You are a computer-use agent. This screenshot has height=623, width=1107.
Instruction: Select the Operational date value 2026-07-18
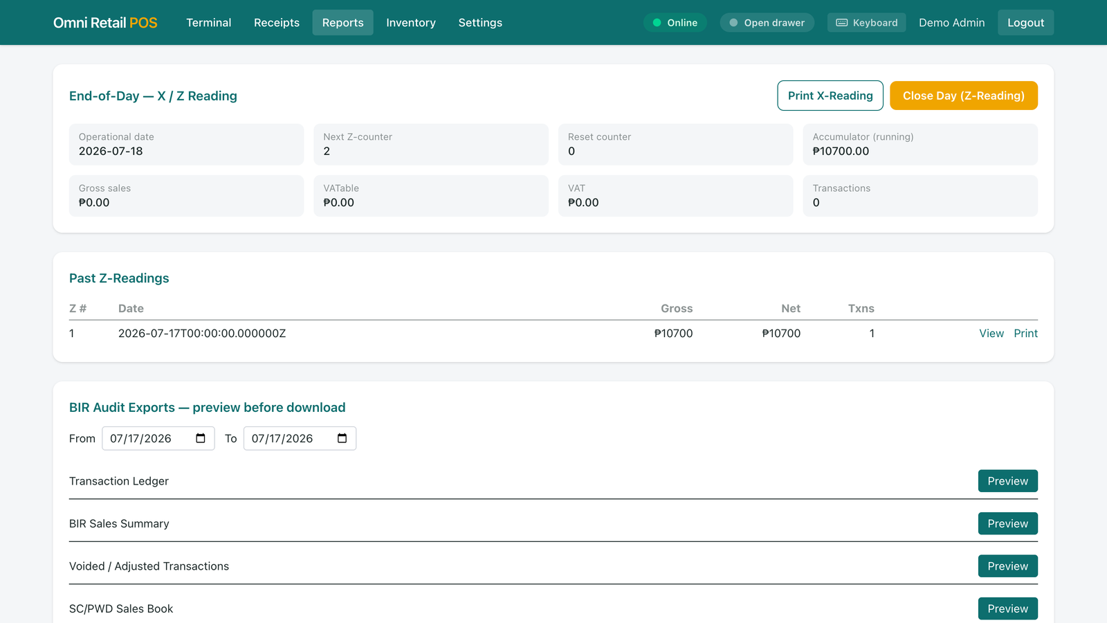click(111, 151)
